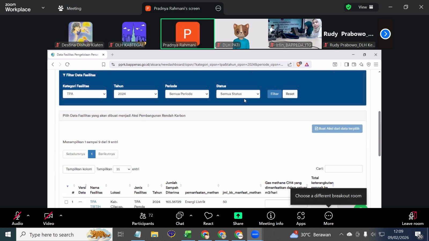Click the blue Filter button

pos(275,94)
